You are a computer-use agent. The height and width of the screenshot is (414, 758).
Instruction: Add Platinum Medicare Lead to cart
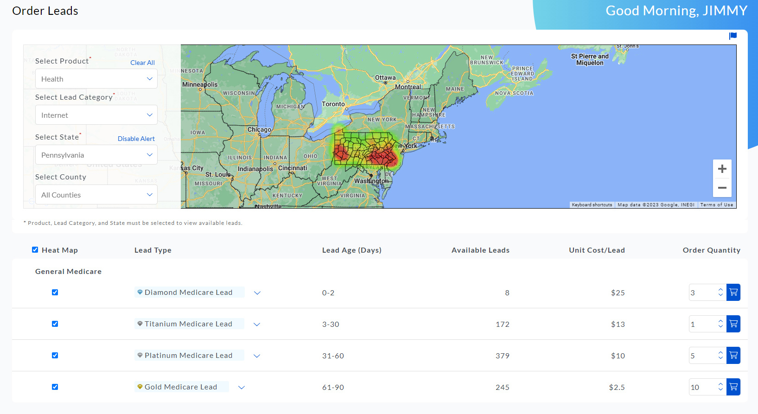pos(733,356)
